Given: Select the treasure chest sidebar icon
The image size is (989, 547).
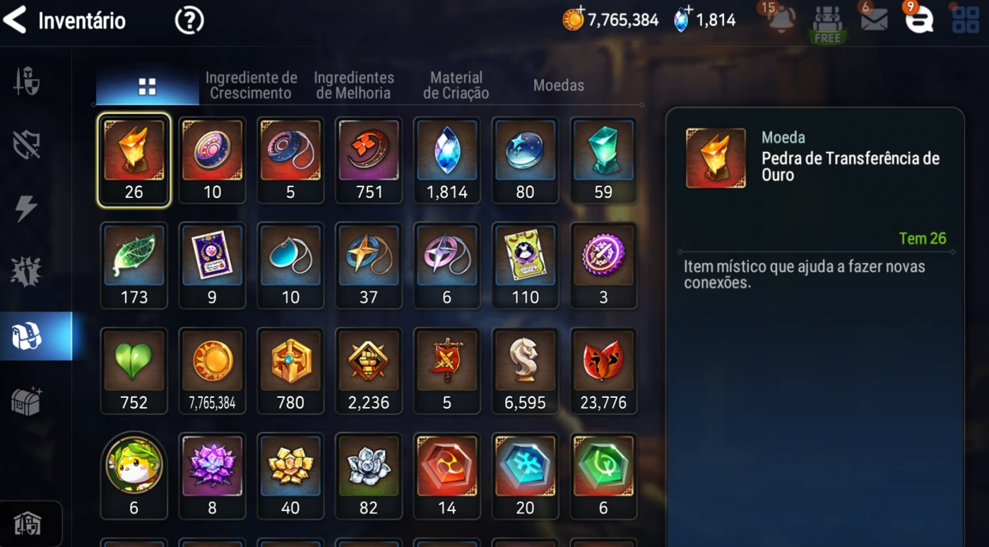Looking at the screenshot, I should pyautogui.click(x=27, y=401).
